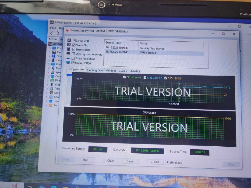The width and height of the screenshot is (251, 188).
Task: Open Preferences dialog
Action: (x=174, y=162)
